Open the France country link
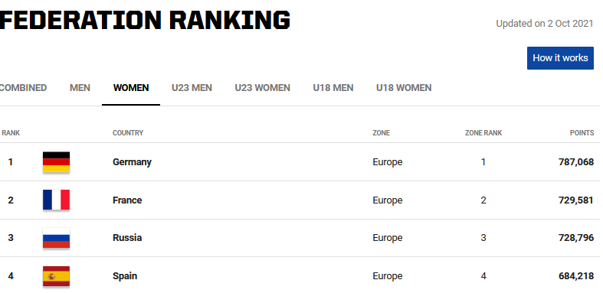Viewport: 603px width, 293px height. [x=127, y=200]
